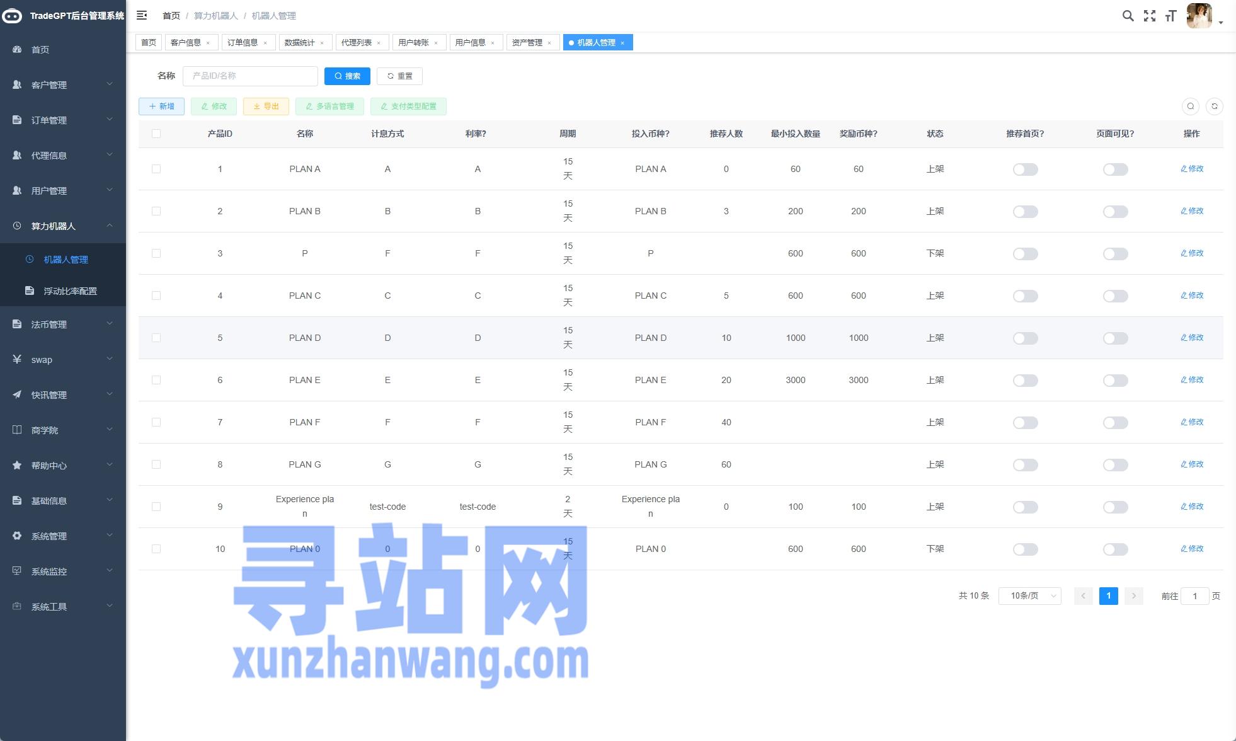1236x741 pixels.
Task: Toggle 推荐首页 switch for PLAN G
Action: 1025,465
